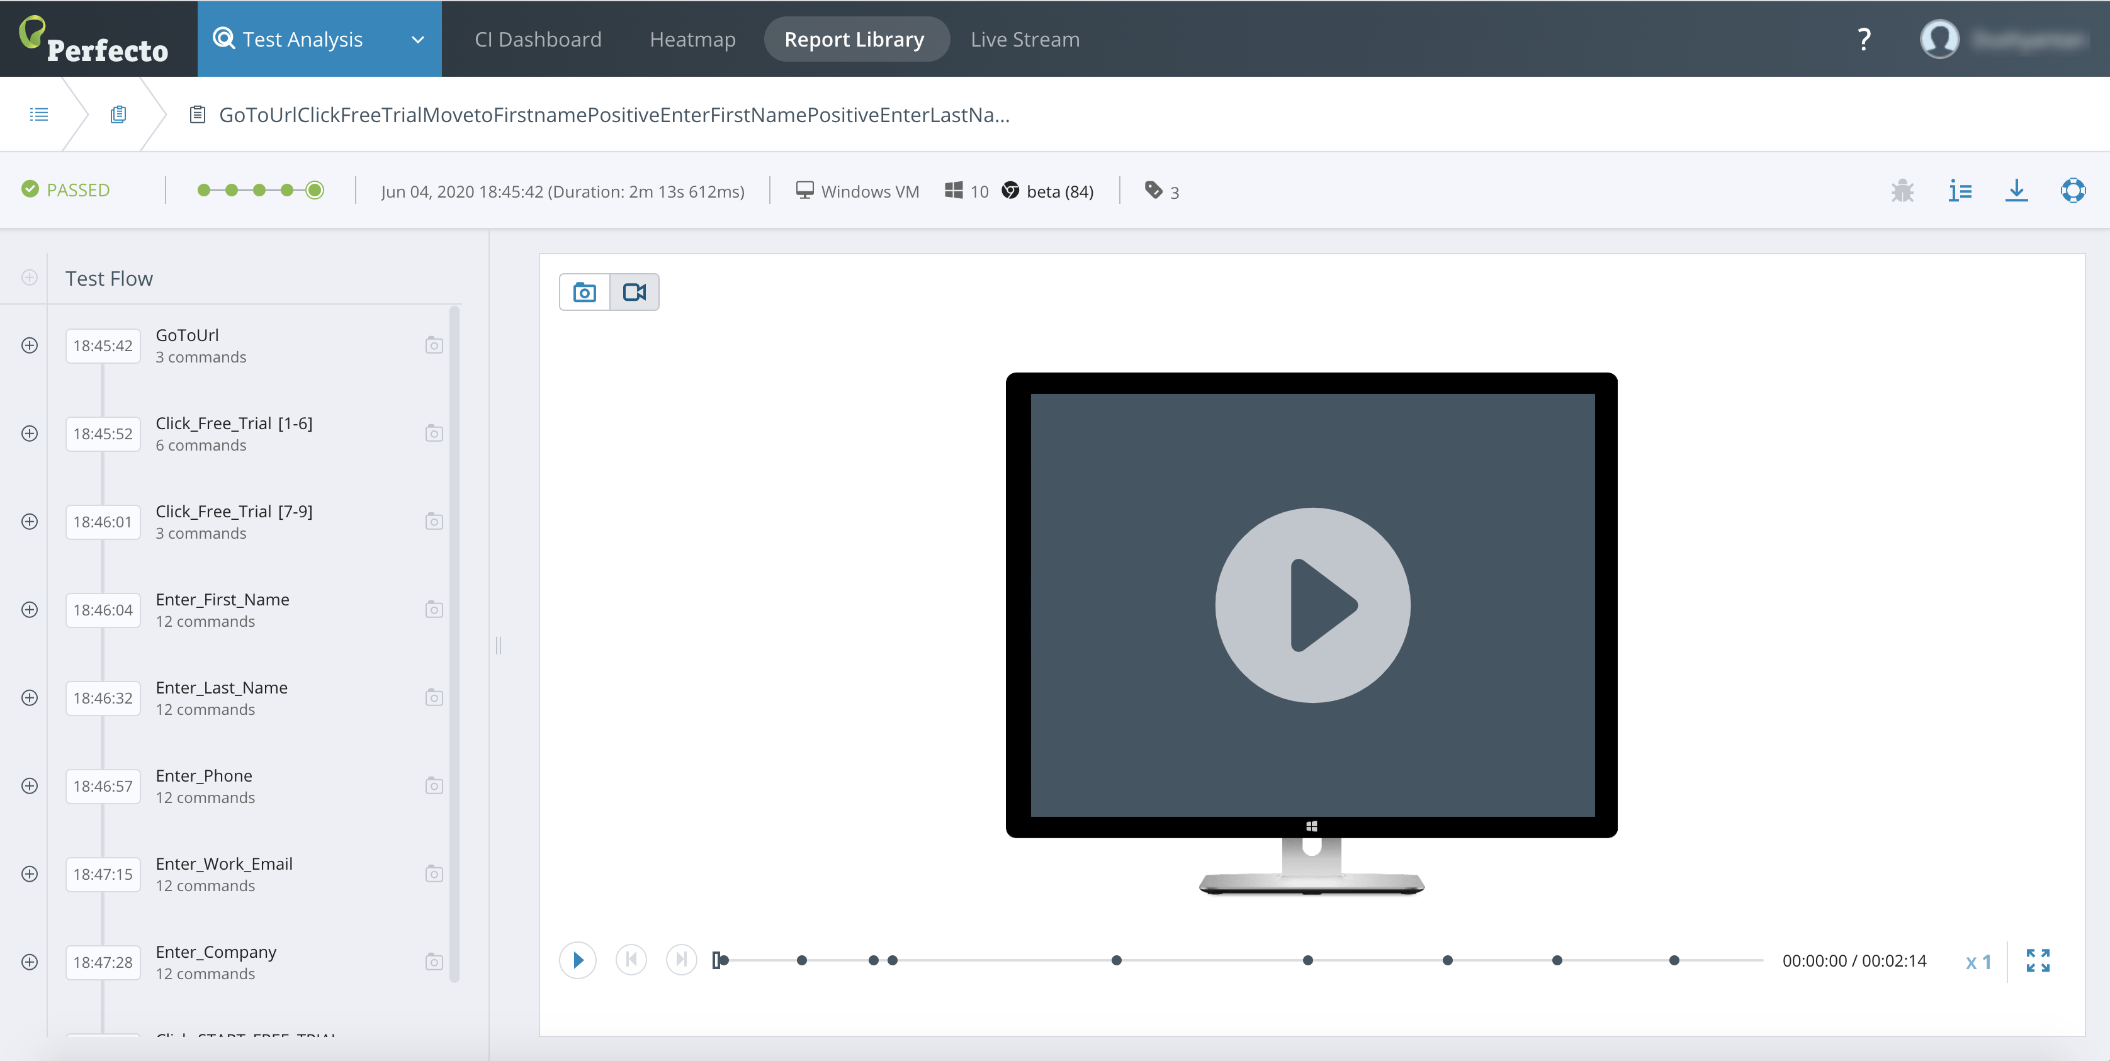
Task: Open the Test Analysis dropdown
Action: coord(319,39)
